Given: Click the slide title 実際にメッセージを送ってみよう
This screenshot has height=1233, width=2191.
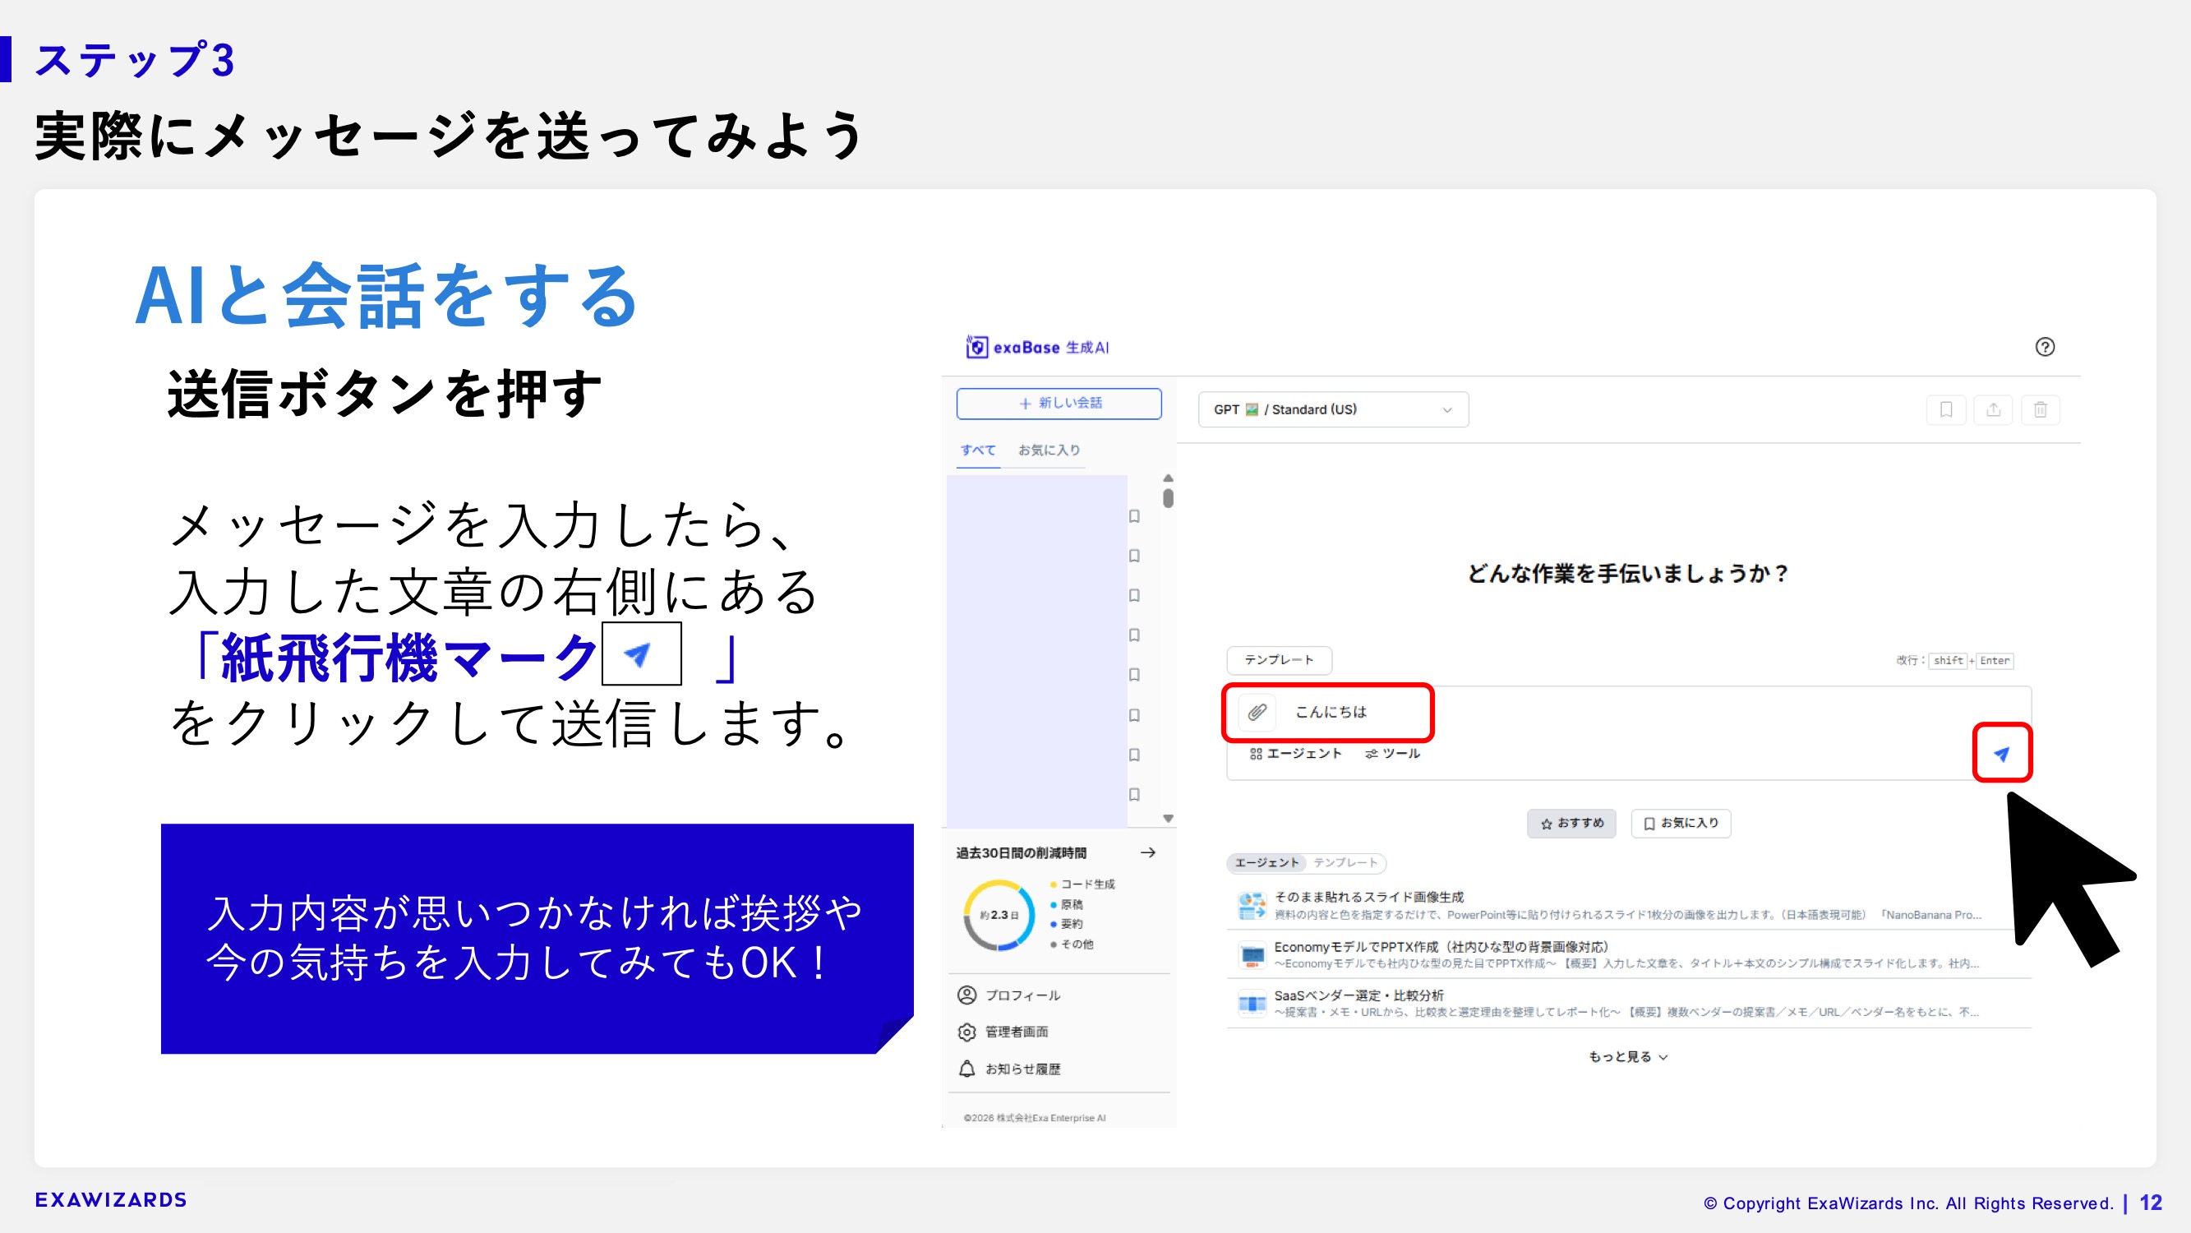Looking at the screenshot, I should pyautogui.click(x=448, y=136).
